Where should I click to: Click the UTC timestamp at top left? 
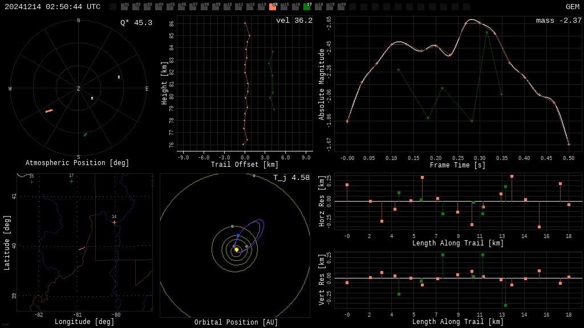point(52,7)
